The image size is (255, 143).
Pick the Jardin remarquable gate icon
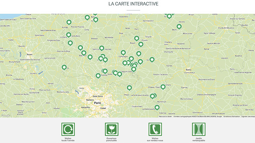click(x=199, y=129)
